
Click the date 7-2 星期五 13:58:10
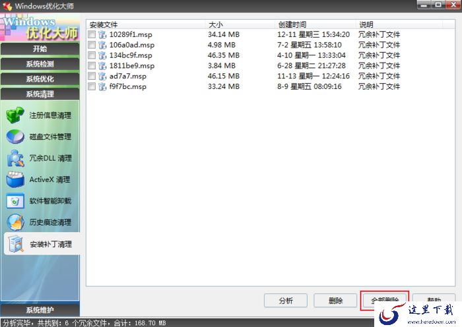point(310,45)
